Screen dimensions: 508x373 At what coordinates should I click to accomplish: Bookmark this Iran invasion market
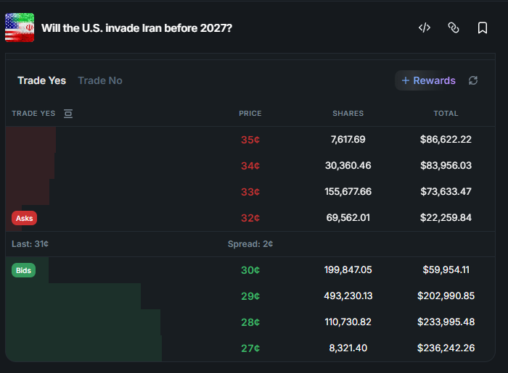[x=483, y=28]
